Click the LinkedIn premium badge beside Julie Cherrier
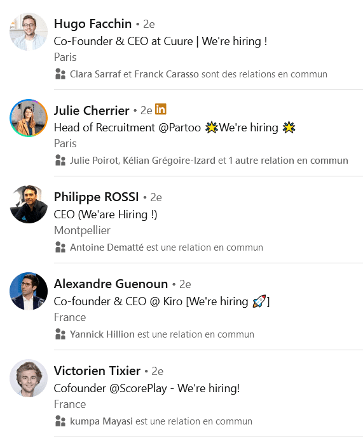363x441 pixels. 161,109
